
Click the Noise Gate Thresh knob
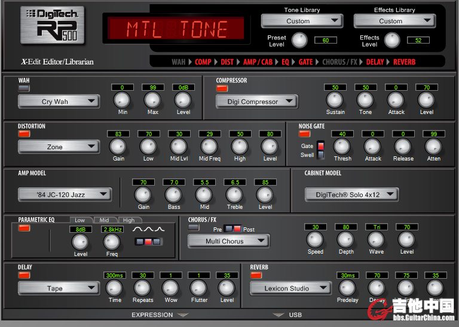click(x=342, y=146)
